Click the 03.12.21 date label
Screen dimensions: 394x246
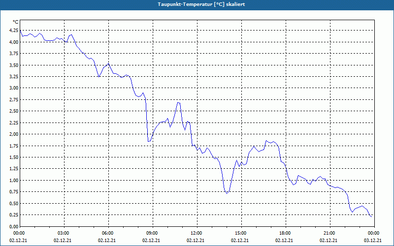(x=373, y=240)
